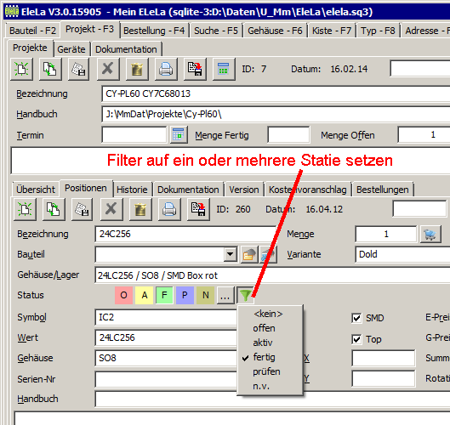450x425 pixels.
Task: Click the export icon in the Positionen toolbar
Action: point(198,209)
